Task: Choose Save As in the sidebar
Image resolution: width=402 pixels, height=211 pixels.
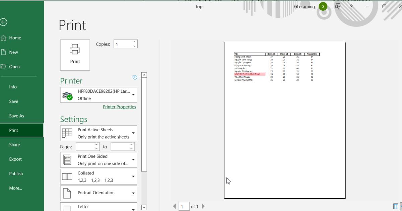Action: click(x=22, y=116)
